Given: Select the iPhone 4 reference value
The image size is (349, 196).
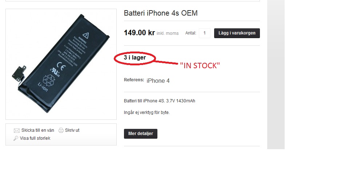Looking at the screenshot, I should click(158, 81).
